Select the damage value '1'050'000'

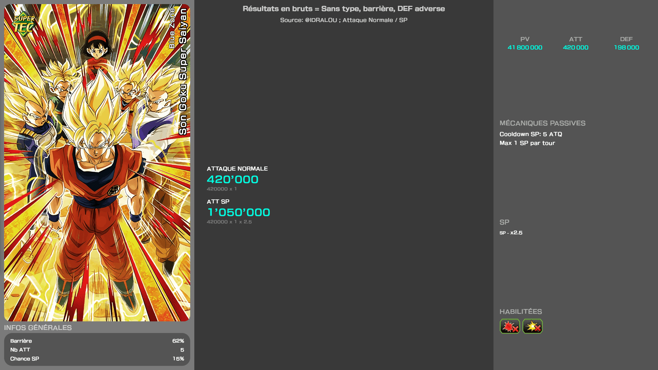tap(239, 212)
